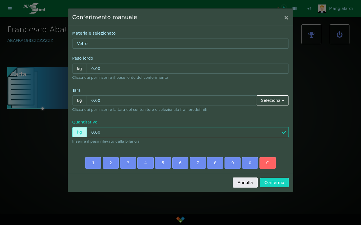Viewport: 361px width, 225px height.
Task: Open the hamburger menu icon
Action: 10,9
